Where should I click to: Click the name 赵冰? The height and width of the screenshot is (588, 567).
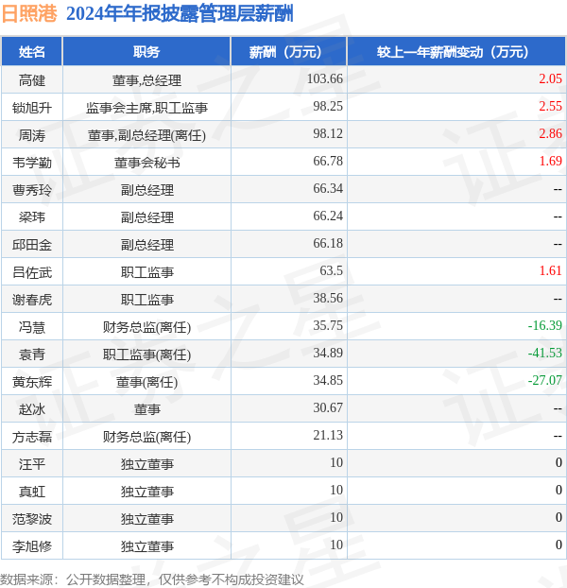click(32, 409)
